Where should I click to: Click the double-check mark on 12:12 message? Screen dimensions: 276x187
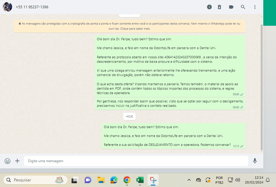(242, 146)
